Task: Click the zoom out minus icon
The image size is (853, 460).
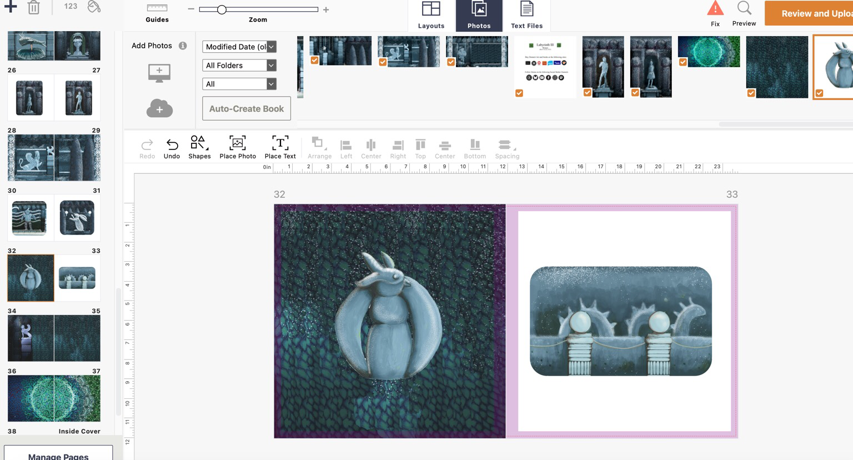Action: 191,9
